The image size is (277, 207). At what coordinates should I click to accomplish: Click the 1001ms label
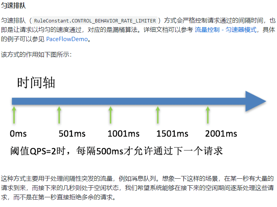click(x=124, y=134)
